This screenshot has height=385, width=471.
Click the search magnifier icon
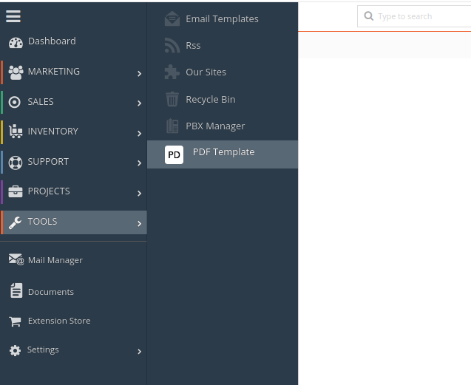click(368, 16)
